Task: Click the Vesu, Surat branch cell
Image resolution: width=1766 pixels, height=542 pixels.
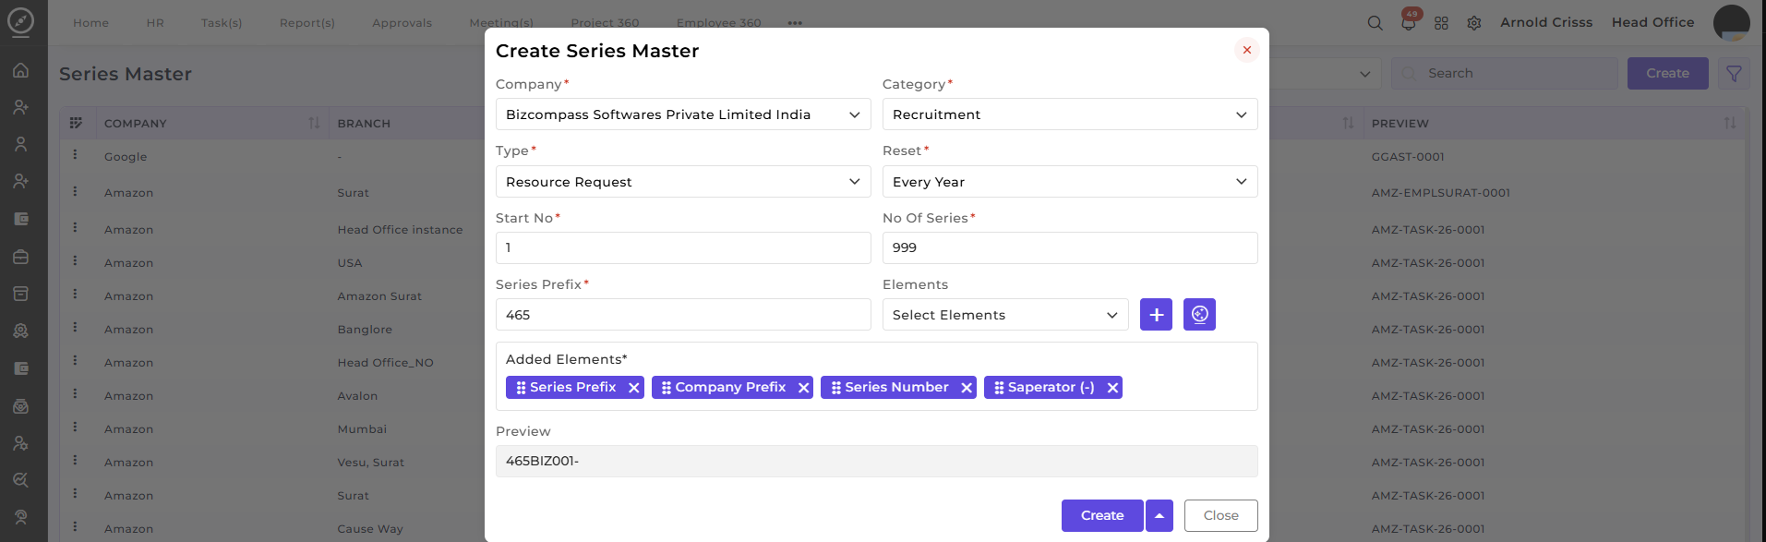Action: point(370,463)
